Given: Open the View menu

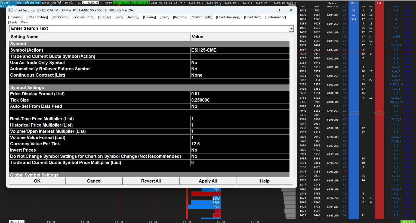Looking at the screenshot, I should (24, 22).
